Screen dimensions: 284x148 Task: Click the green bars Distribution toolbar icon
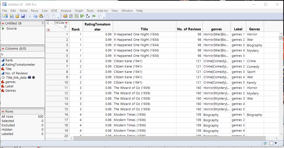(x=82, y=16)
